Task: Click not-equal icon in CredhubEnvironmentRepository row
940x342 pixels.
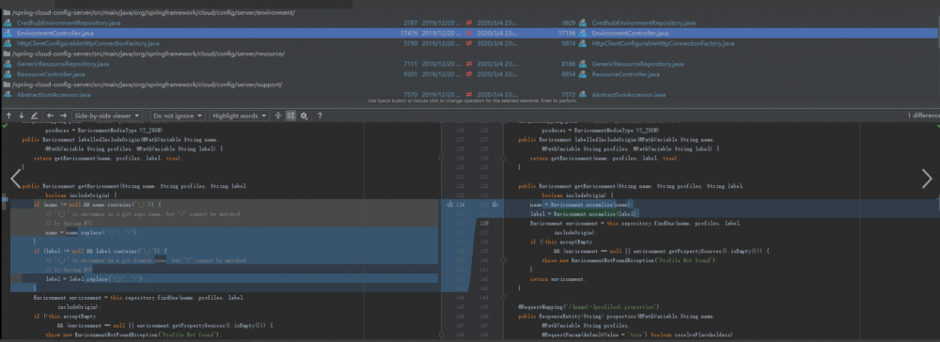Action: click(x=469, y=23)
